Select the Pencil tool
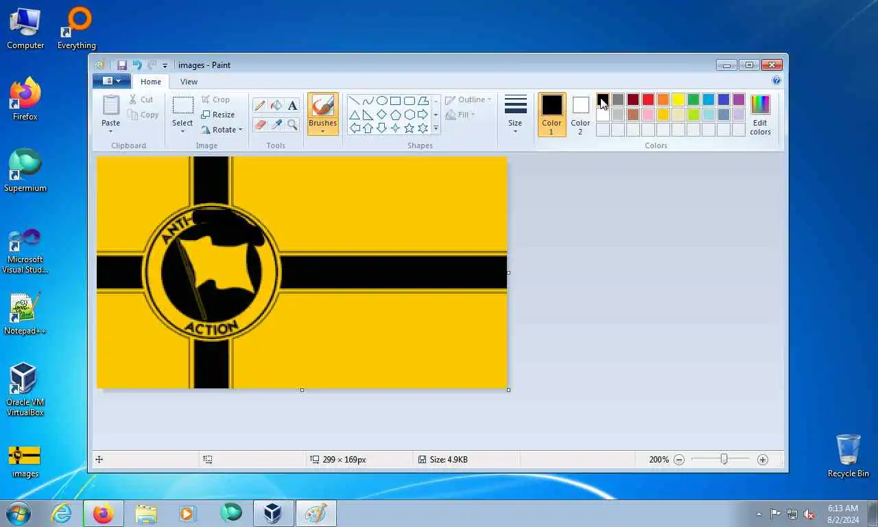Image resolution: width=878 pixels, height=527 pixels. (260, 105)
